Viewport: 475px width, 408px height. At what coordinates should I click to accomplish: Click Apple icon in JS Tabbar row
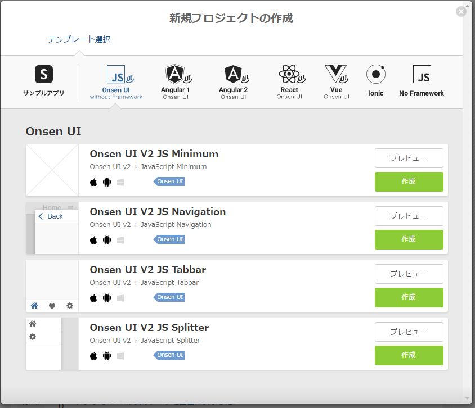point(93,298)
